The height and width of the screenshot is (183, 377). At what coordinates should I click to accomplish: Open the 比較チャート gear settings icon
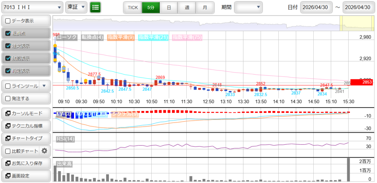(45, 151)
